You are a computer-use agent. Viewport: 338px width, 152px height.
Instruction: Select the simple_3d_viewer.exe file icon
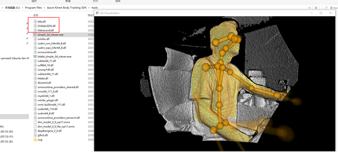[x=35, y=34]
